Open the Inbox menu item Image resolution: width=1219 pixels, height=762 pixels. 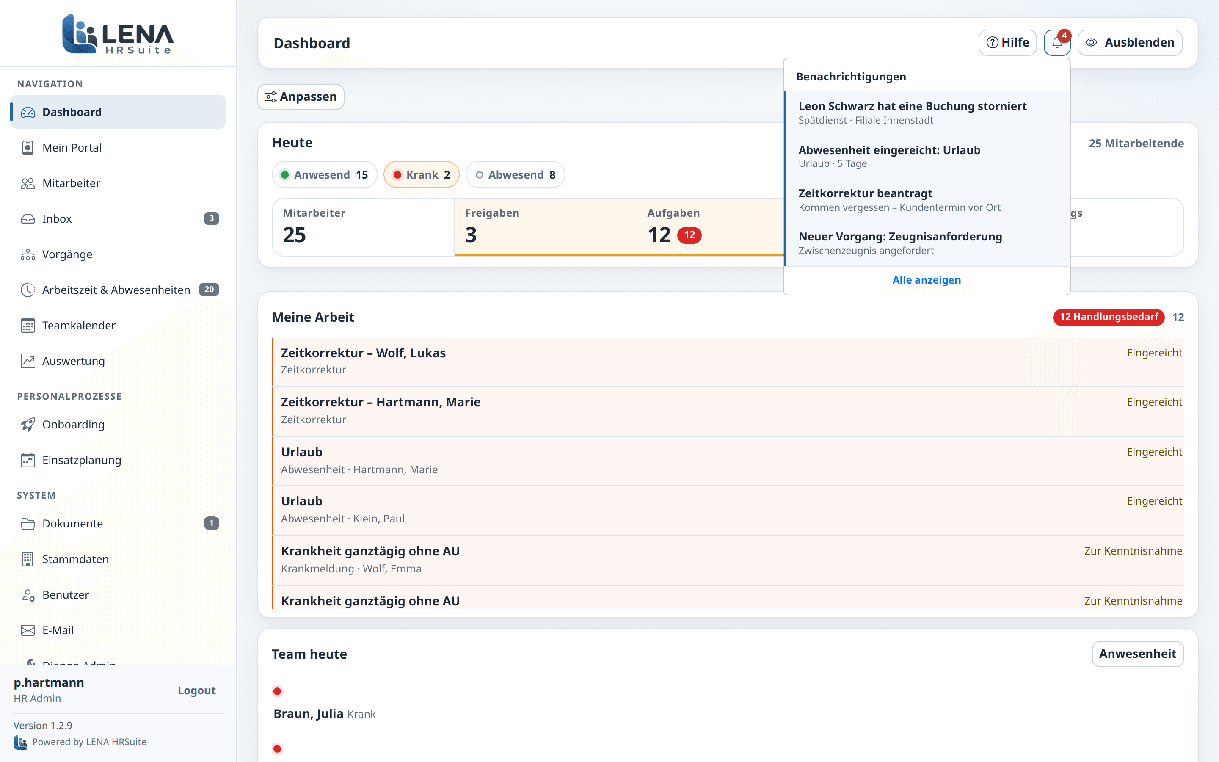pos(118,219)
